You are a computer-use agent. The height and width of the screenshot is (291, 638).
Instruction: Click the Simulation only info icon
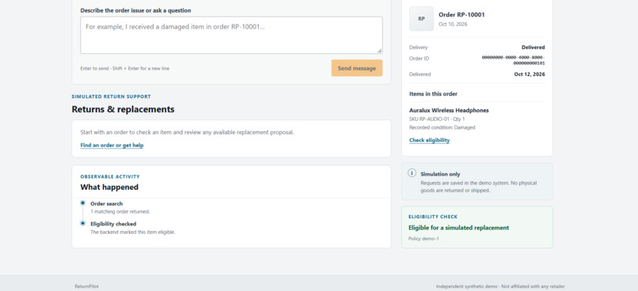[x=412, y=173]
